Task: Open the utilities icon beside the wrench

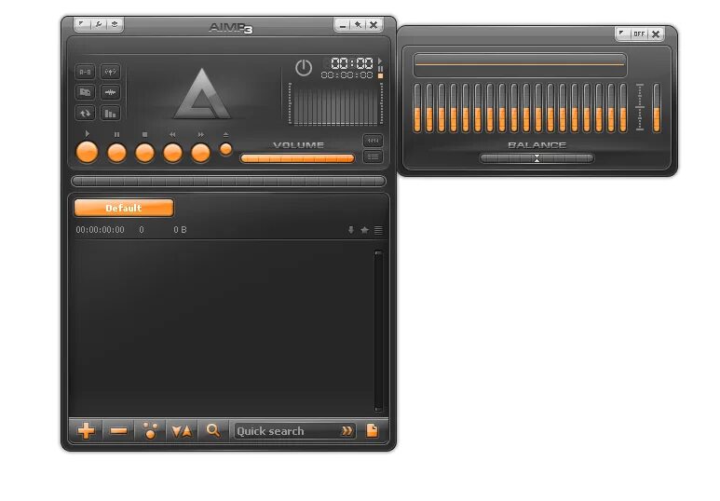Action: [115, 24]
